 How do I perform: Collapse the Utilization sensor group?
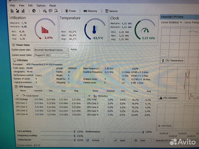[89, 96]
